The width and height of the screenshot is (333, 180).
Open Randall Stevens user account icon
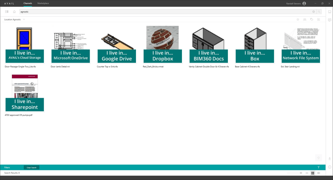(x=304, y=4)
